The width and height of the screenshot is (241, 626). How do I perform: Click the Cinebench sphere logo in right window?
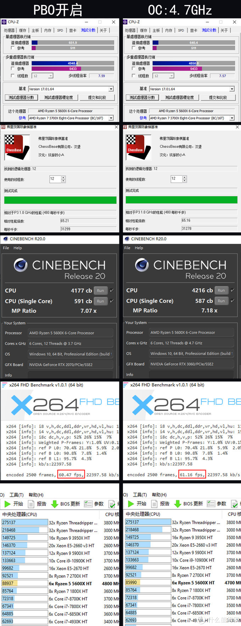tap(142, 265)
